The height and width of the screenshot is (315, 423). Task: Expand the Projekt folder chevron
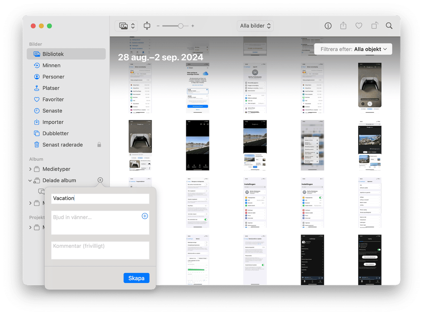(x=30, y=227)
